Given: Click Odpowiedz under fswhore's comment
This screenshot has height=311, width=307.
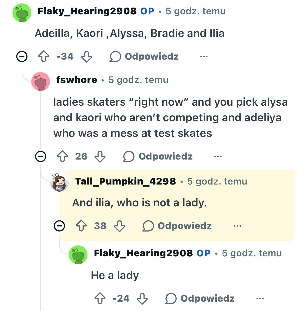Looking at the screenshot, I should 158,156.
